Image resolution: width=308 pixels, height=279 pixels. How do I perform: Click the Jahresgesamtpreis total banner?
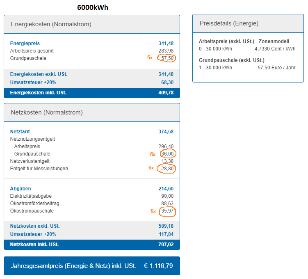(92, 266)
